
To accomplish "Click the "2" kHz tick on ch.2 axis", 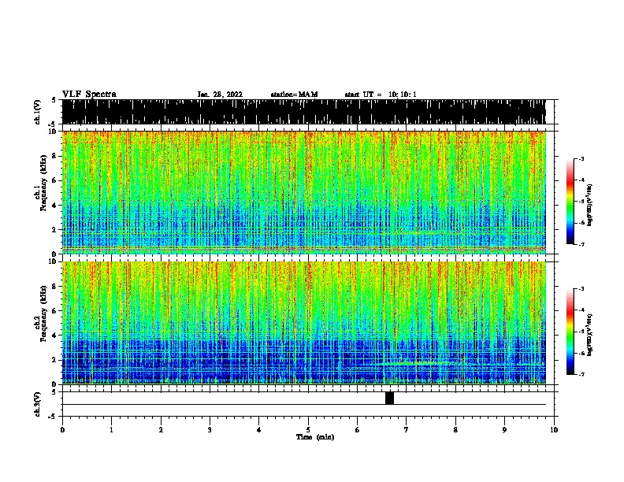I will tap(54, 360).
